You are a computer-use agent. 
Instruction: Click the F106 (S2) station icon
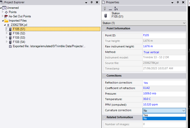10,33
